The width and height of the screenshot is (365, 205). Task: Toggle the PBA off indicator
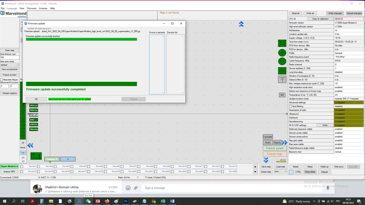(x=34, y=115)
